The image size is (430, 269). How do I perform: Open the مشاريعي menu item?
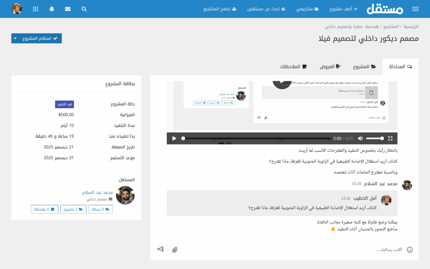click(x=307, y=8)
